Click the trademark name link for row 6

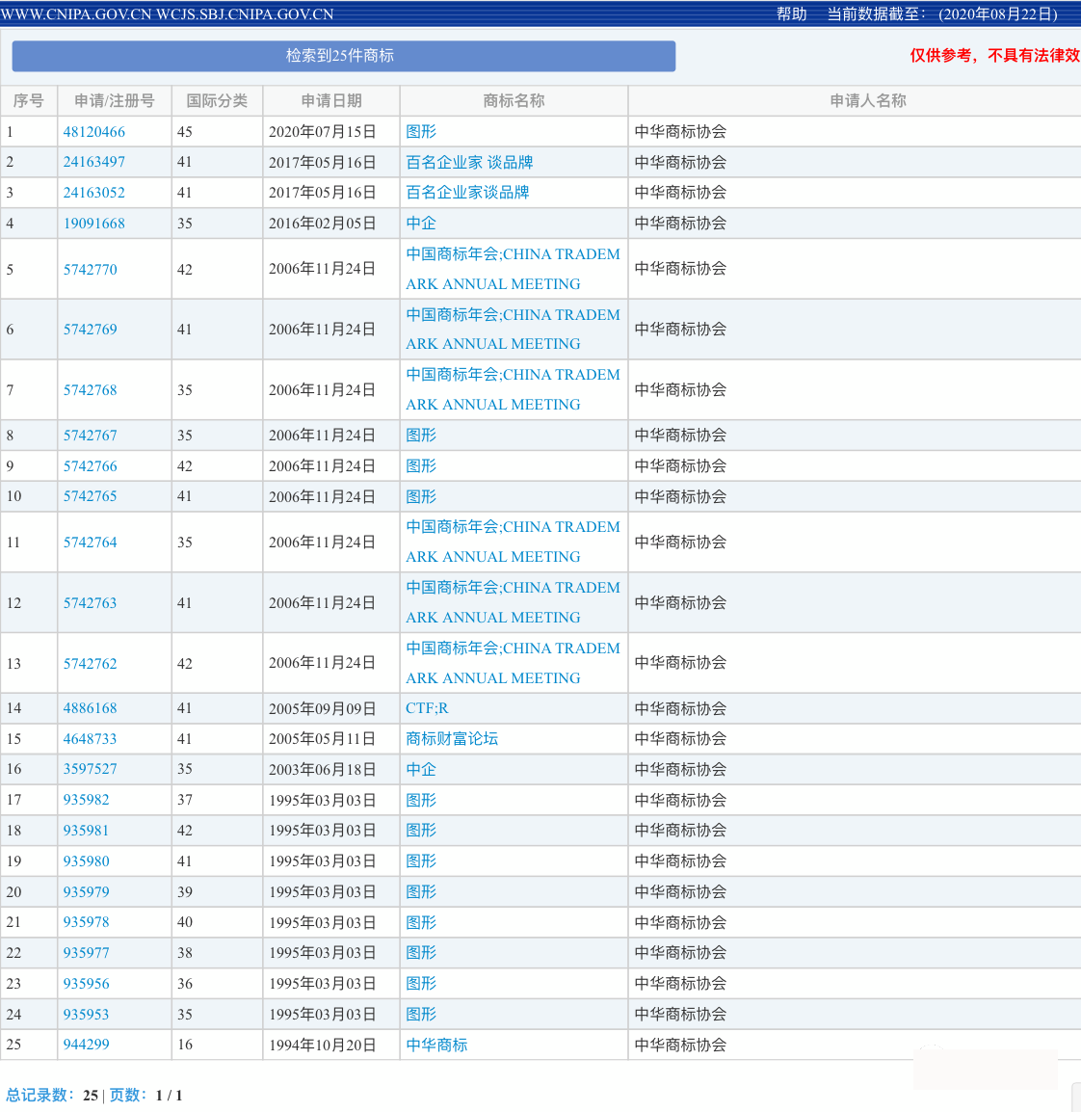513,329
